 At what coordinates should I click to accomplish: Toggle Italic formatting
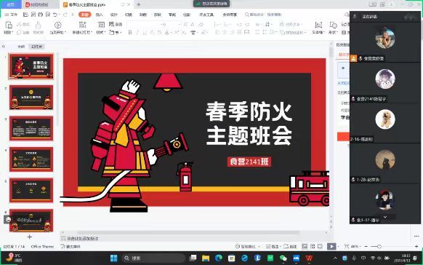point(137,33)
